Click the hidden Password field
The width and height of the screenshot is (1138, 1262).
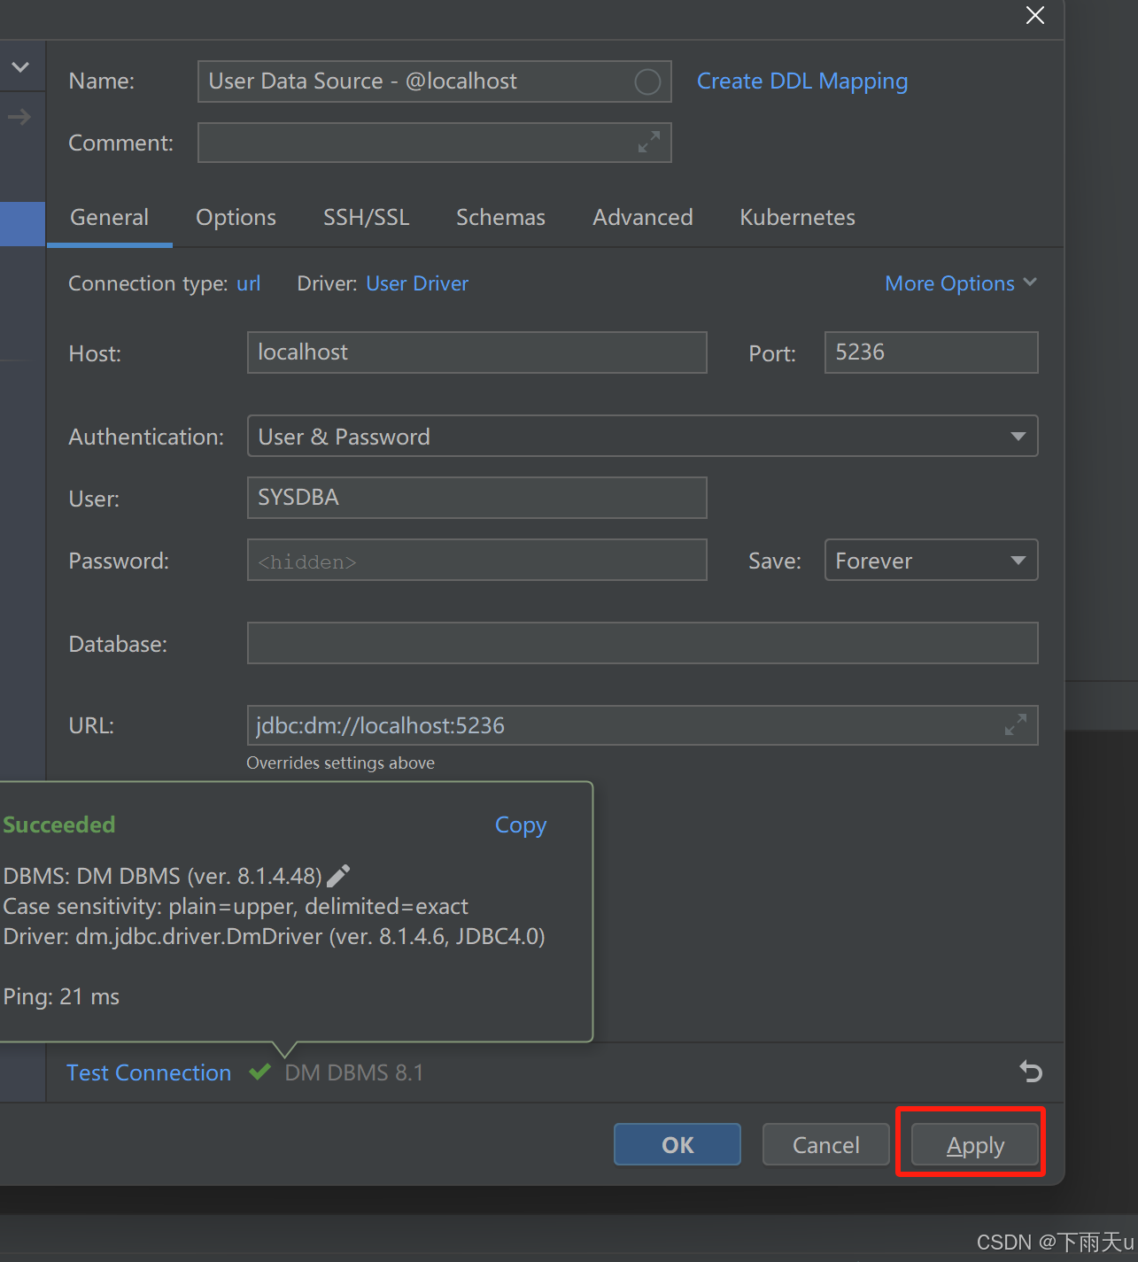click(x=476, y=560)
